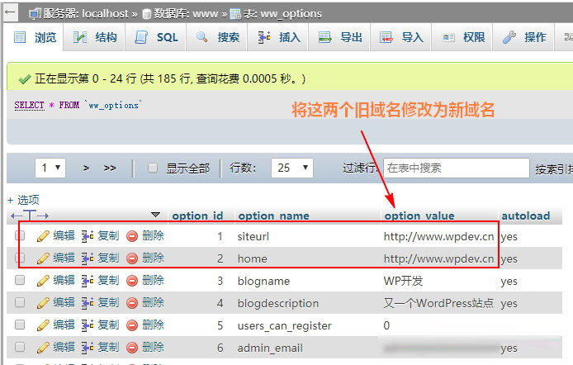The image size is (573, 365).
Task: Click the copy icon for admin_email row
Action: point(88,348)
